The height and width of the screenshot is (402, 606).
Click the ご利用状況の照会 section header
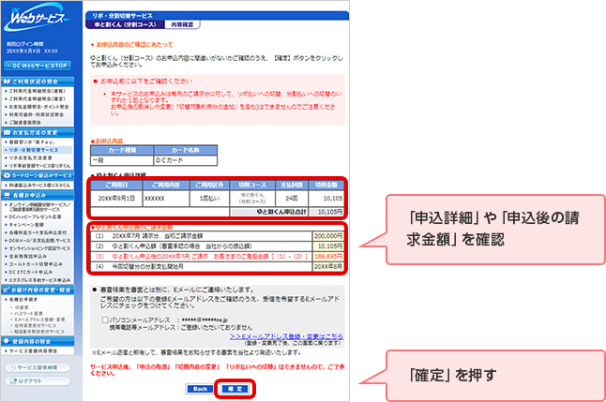pos(39,82)
